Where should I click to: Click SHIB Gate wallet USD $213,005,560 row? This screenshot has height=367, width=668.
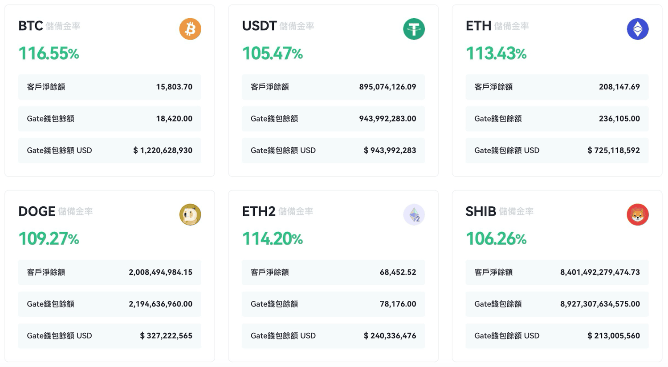point(557,335)
